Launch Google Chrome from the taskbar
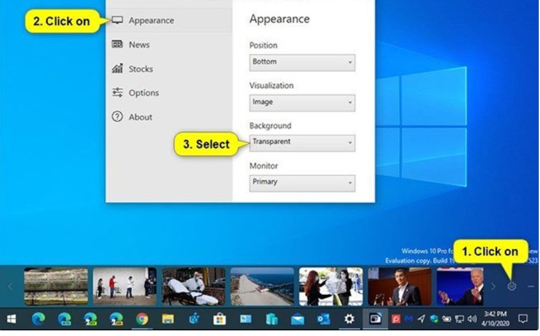Image resolution: width=540 pixels, height=336 pixels. [x=142, y=319]
